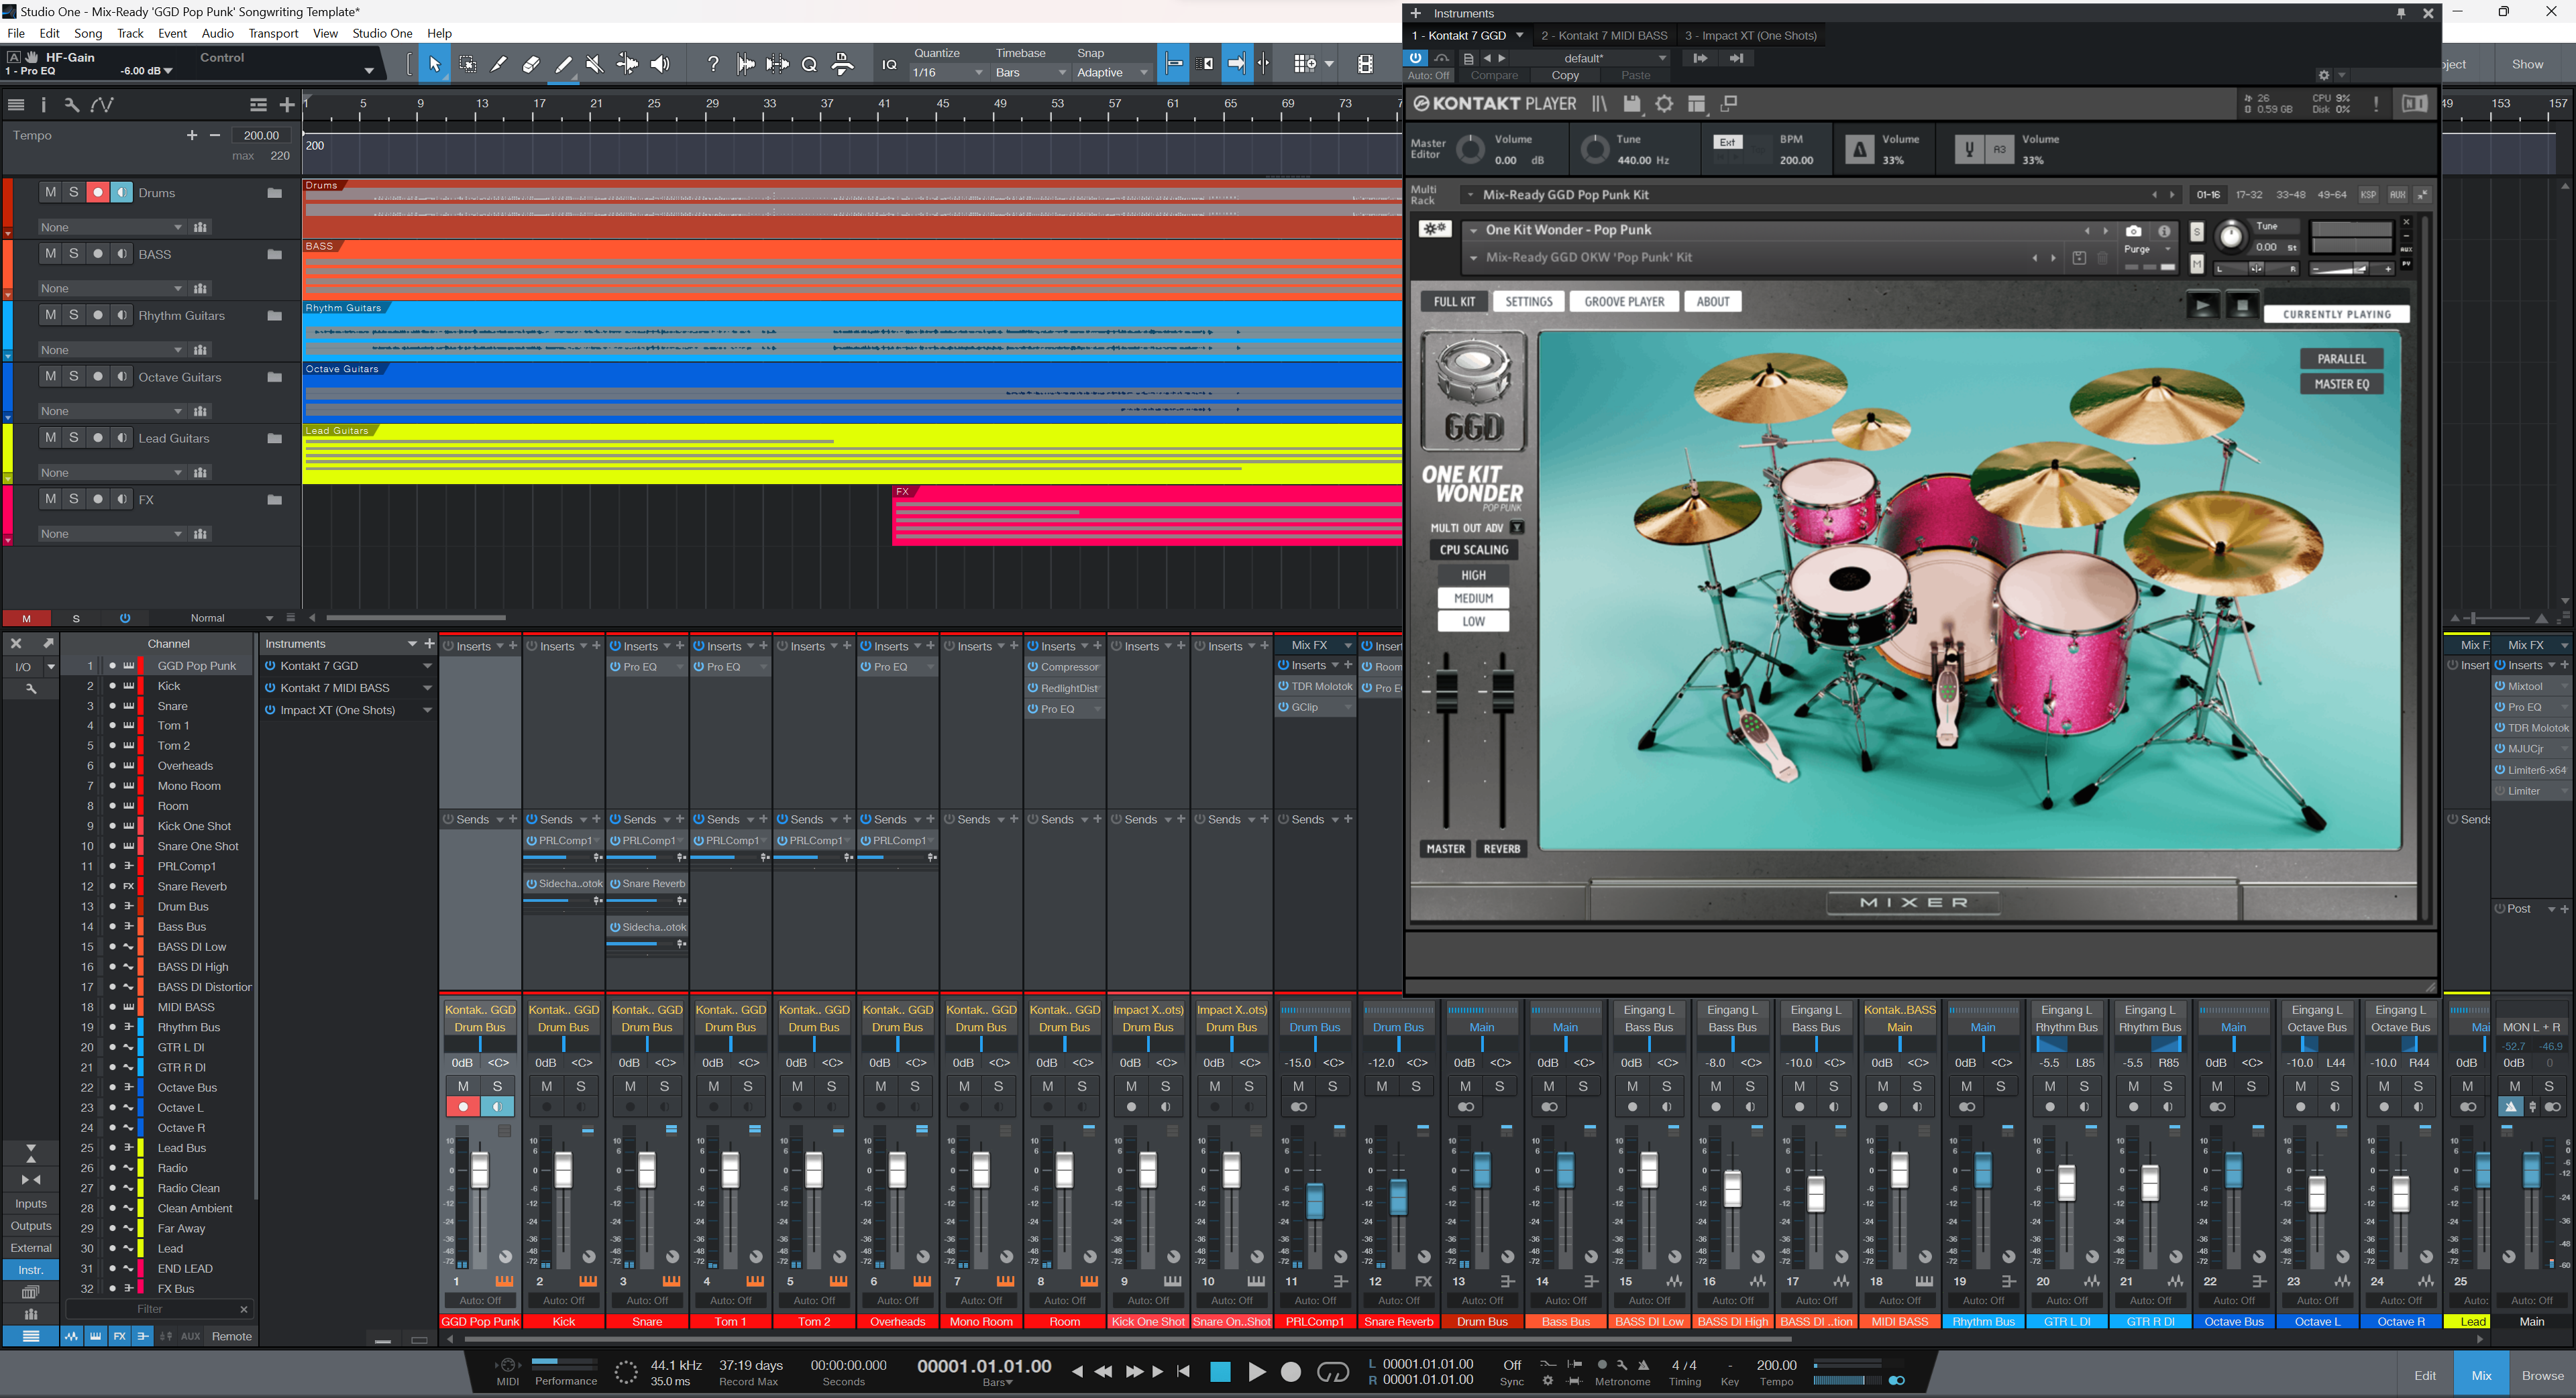Click the MASTER EQ button
The height and width of the screenshot is (1398, 2576).
coord(2341,385)
